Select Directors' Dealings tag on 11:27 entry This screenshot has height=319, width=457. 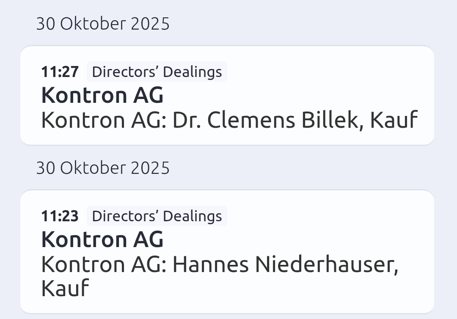coord(157,71)
